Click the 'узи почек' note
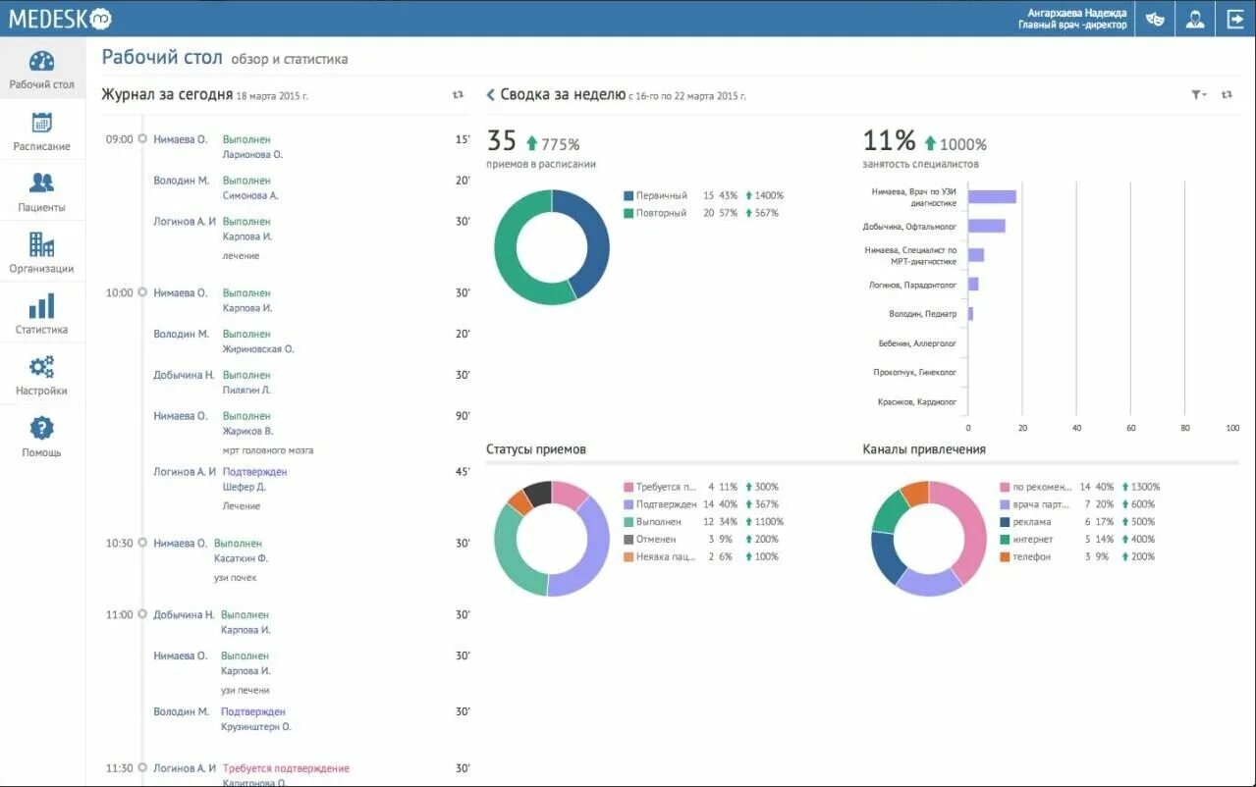Image resolution: width=1256 pixels, height=787 pixels. 236,578
